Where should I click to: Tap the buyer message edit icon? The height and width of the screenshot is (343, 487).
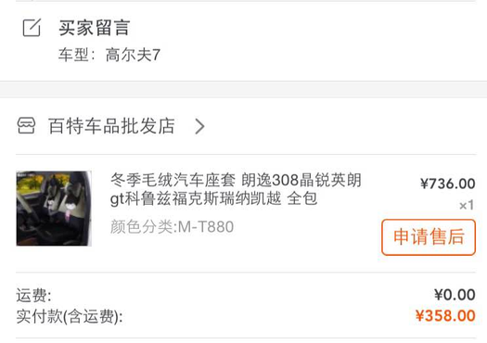32,28
